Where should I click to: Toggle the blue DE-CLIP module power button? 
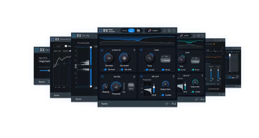point(141,77)
